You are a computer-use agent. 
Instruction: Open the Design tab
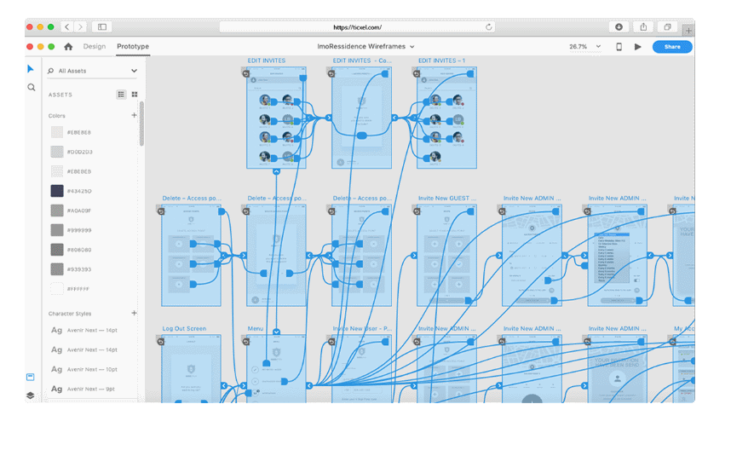coord(95,47)
